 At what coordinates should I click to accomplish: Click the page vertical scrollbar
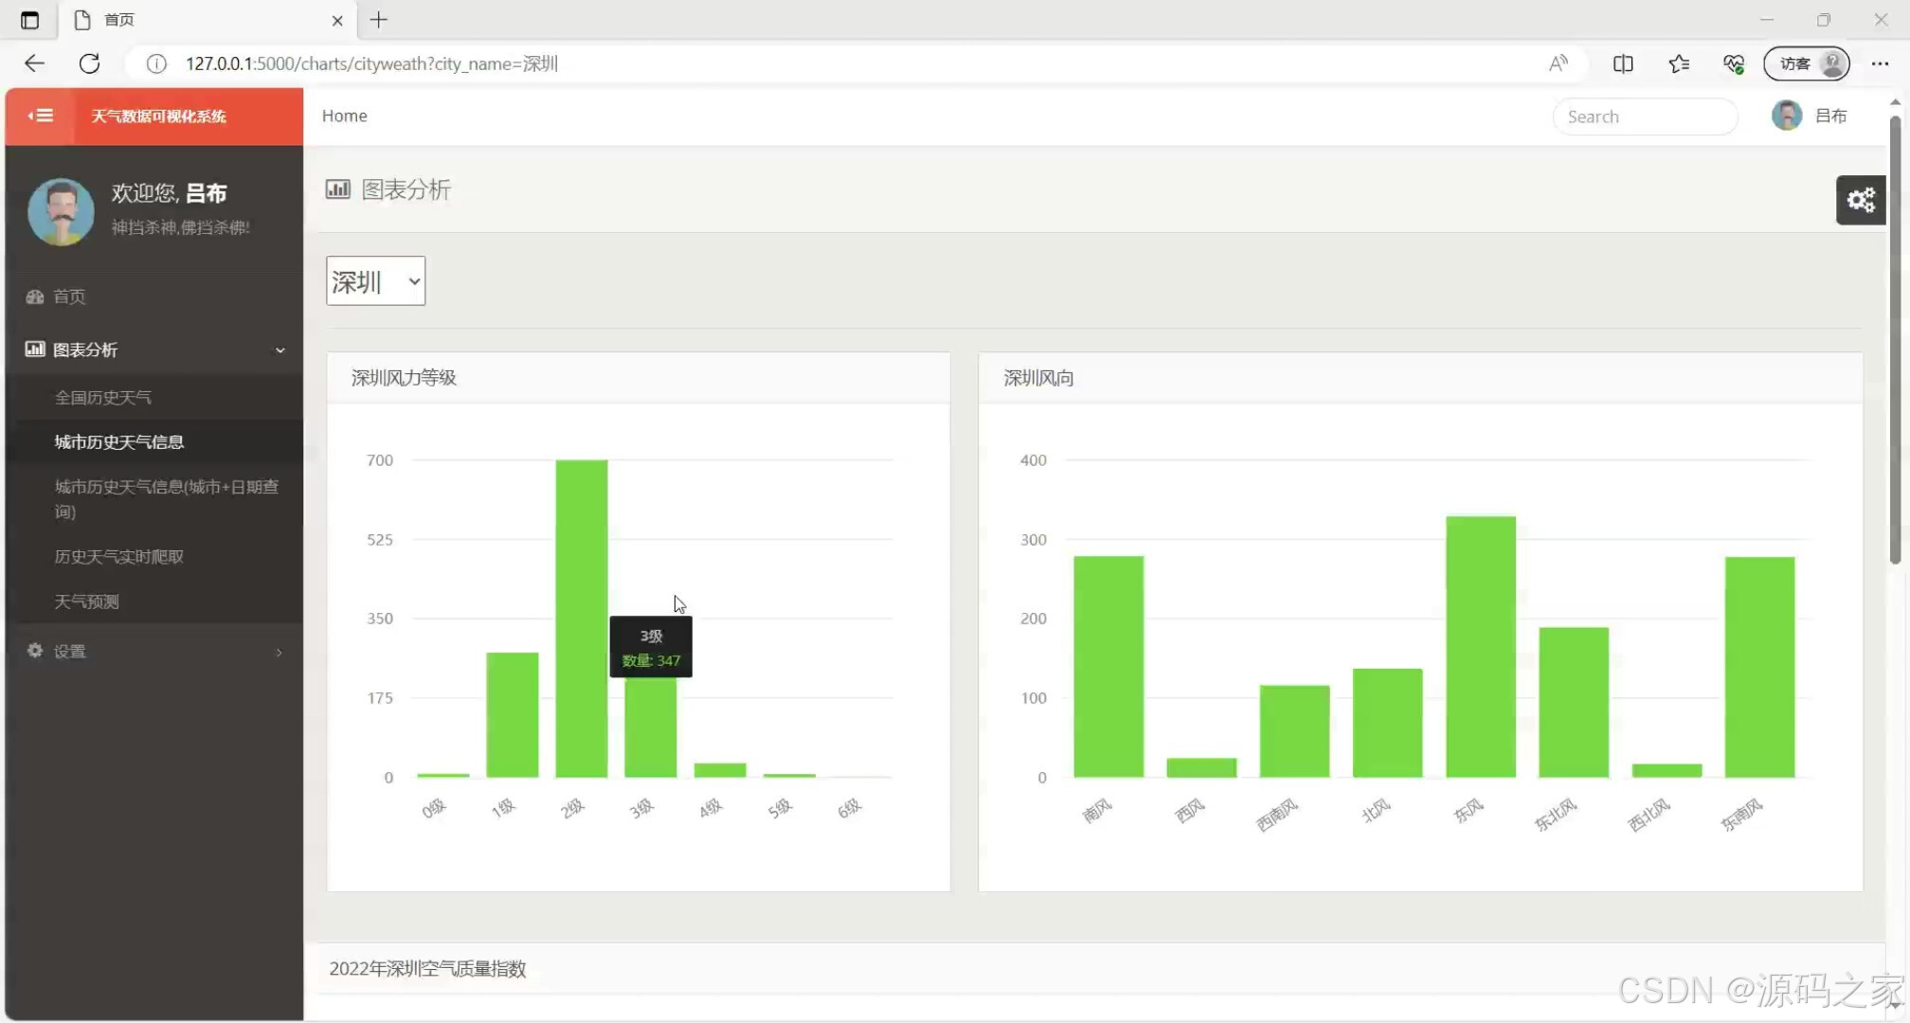1894,341
